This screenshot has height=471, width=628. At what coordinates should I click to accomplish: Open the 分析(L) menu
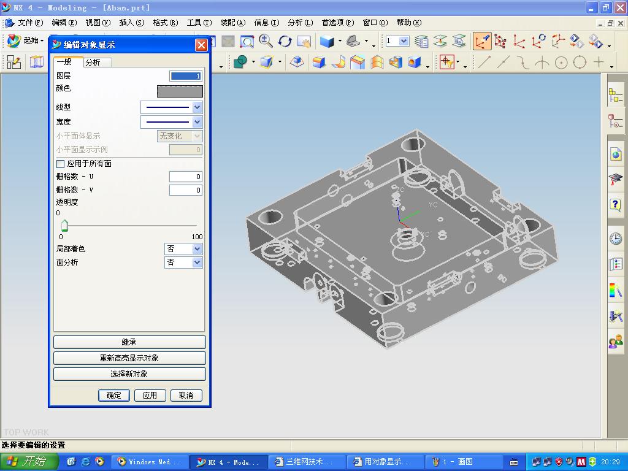coord(301,23)
